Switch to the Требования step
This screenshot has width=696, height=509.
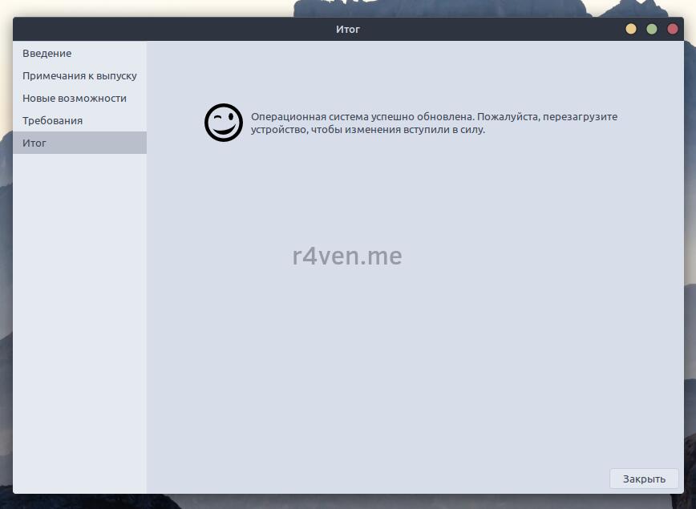point(53,121)
